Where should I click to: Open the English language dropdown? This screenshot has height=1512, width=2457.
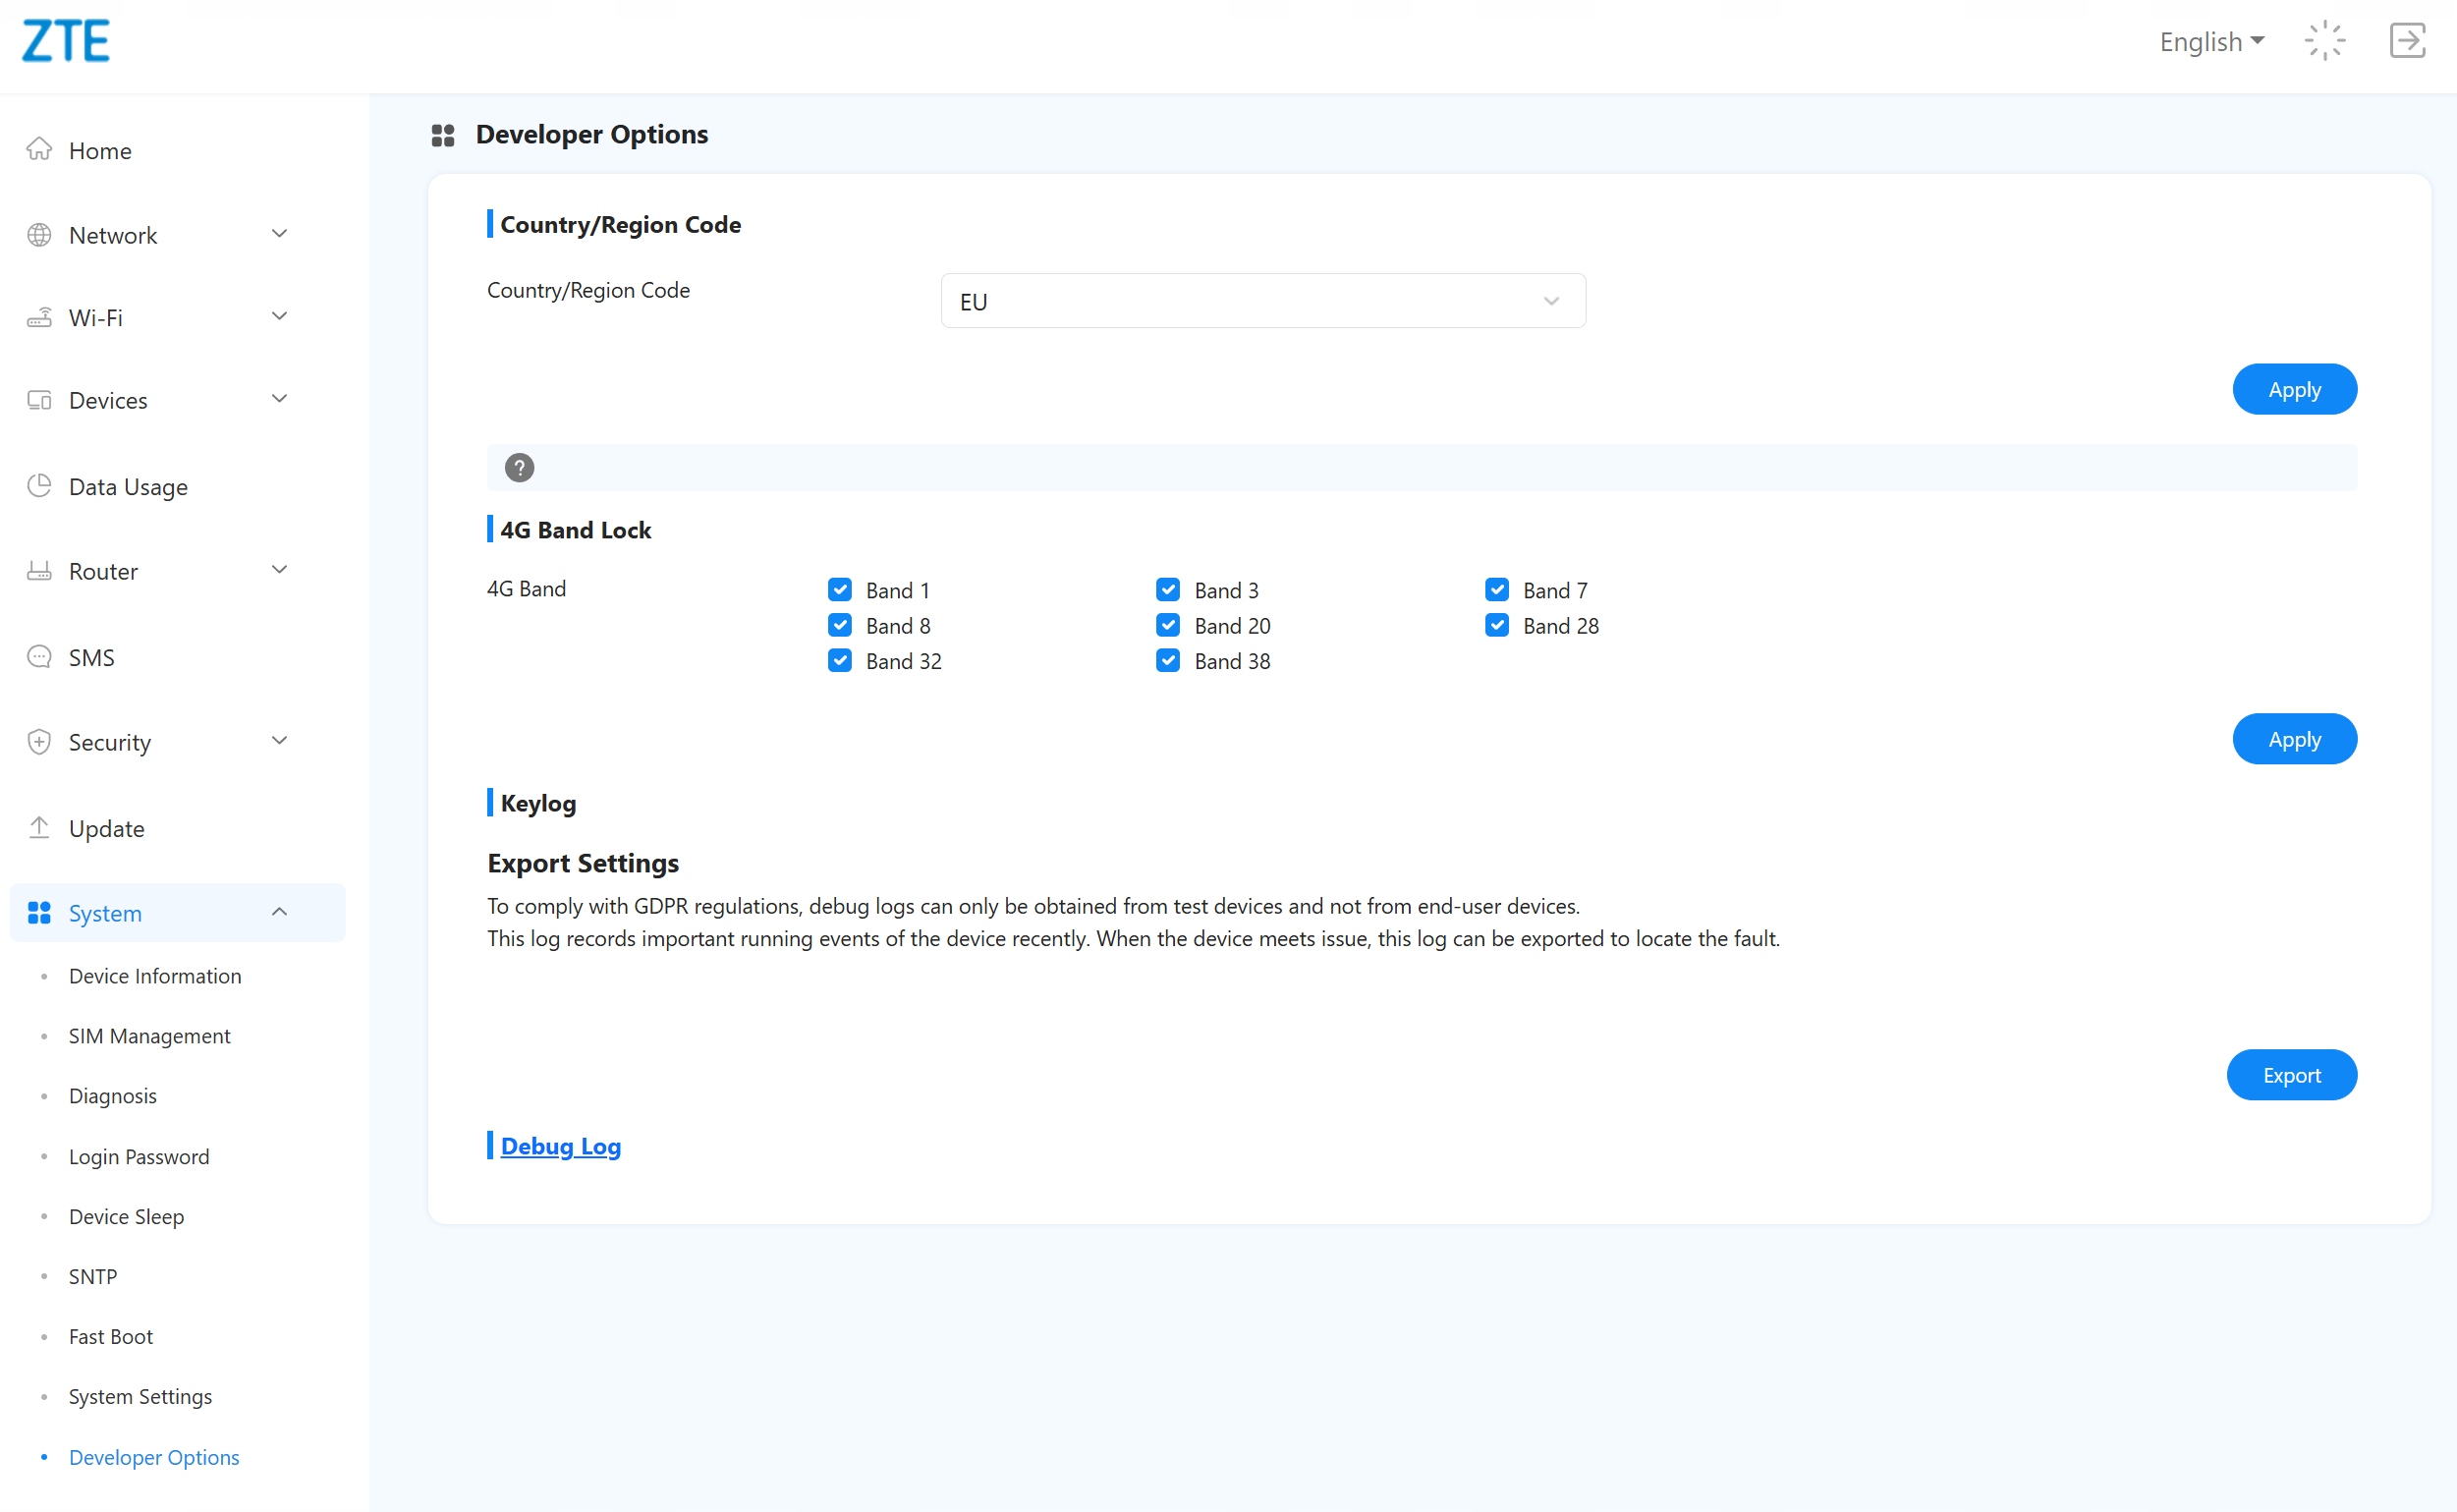pos(2211,42)
